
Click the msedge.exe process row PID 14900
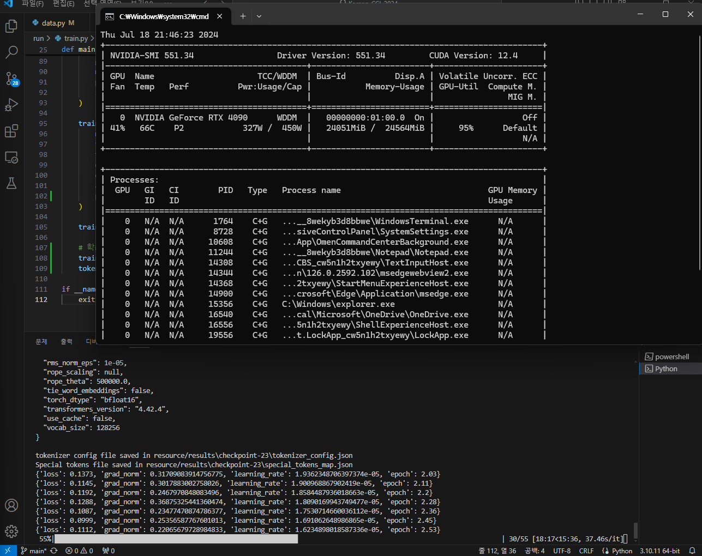[324, 294]
